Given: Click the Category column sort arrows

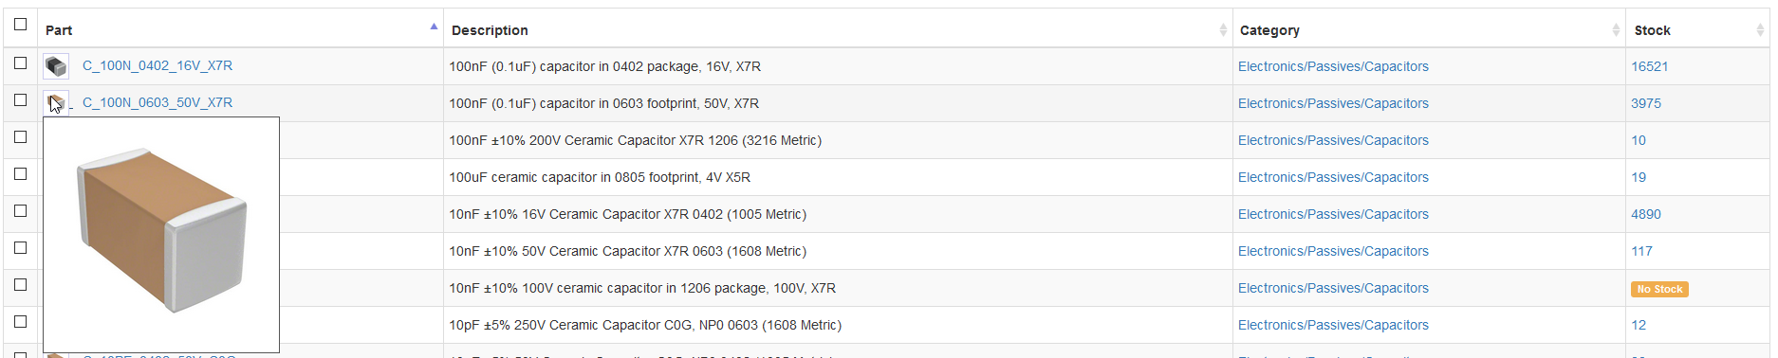Looking at the screenshot, I should (1616, 30).
